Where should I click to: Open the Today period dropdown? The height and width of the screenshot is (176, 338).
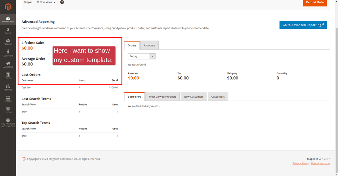[141, 56]
